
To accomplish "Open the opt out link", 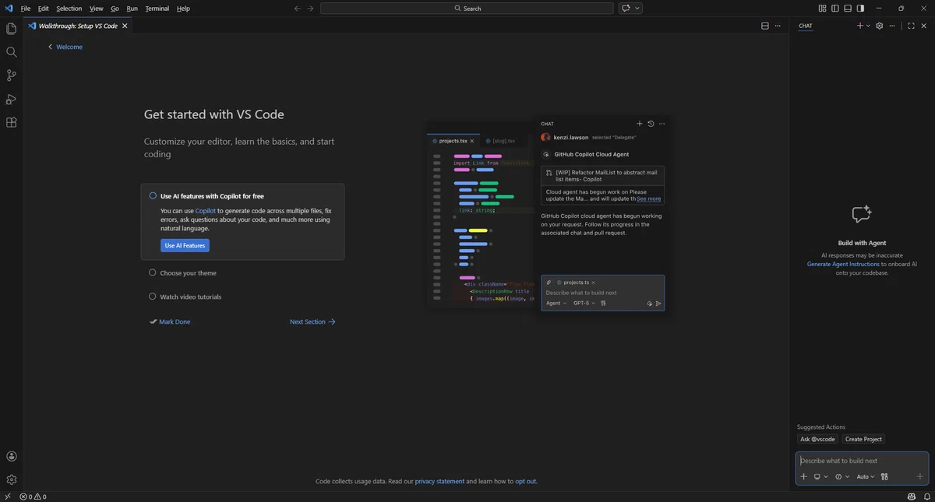I will click(526, 481).
